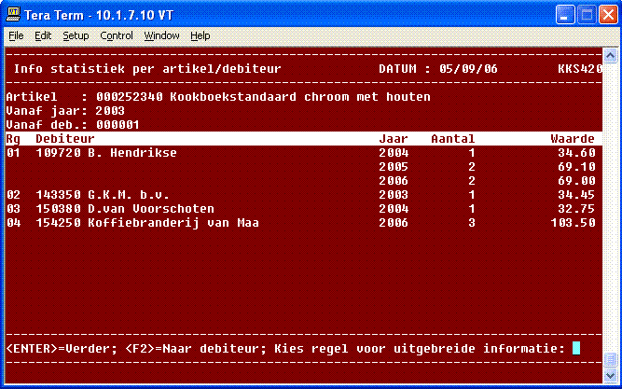Click the Waarde column header
The width and height of the screenshot is (622, 389).
(573, 138)
